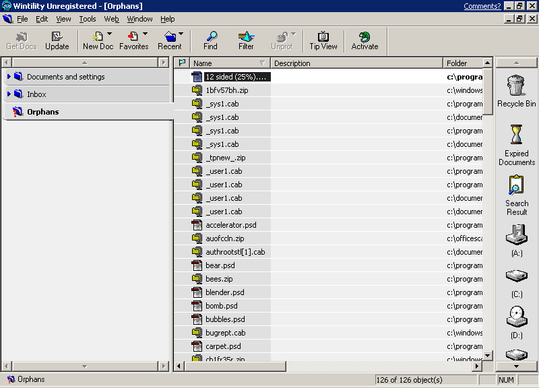Open the Find tool
This screenshot has width=539, height=388.
point(210,41)
